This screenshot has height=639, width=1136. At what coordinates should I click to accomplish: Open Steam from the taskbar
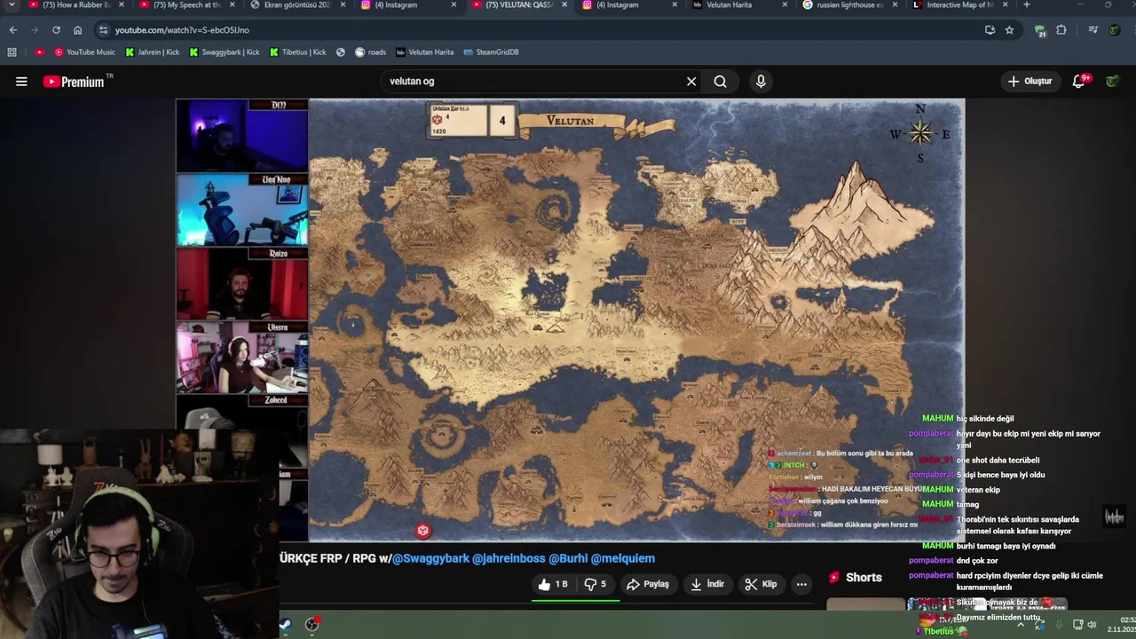coord(285,625)
